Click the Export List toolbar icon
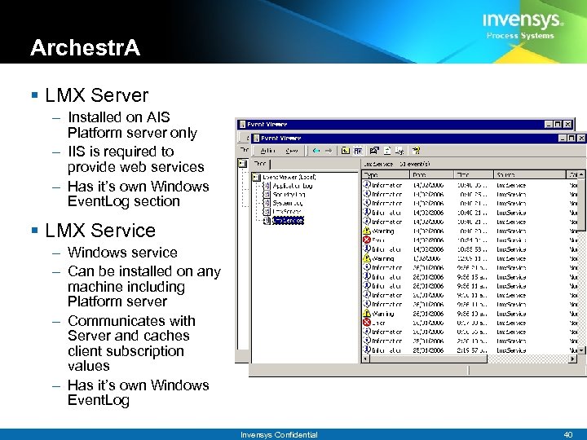The height and width of the screenshot is (440, 587). coord(399,151)
